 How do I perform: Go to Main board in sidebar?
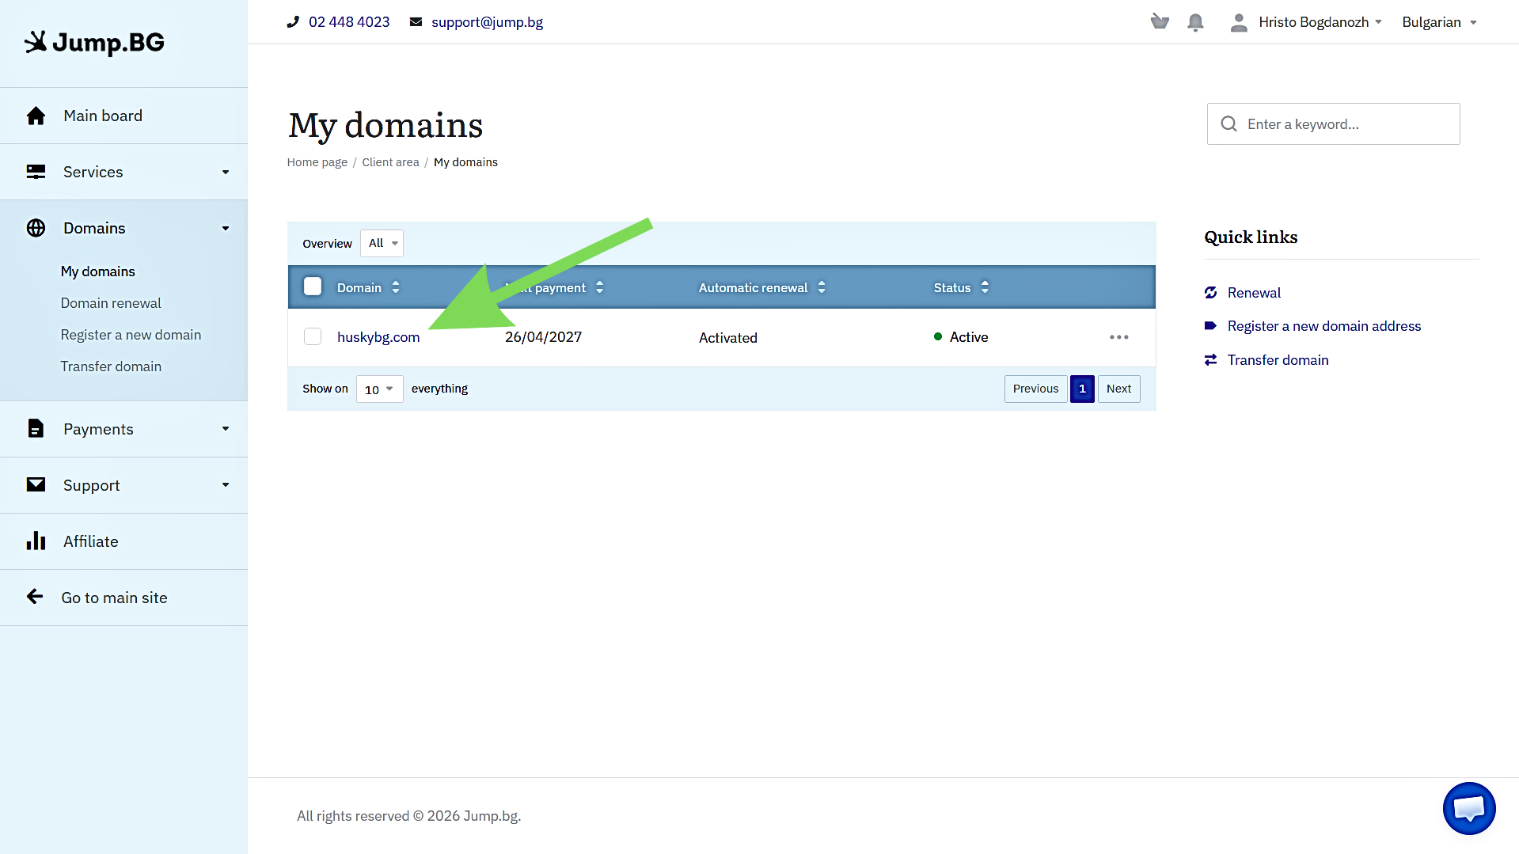[103, 116]
